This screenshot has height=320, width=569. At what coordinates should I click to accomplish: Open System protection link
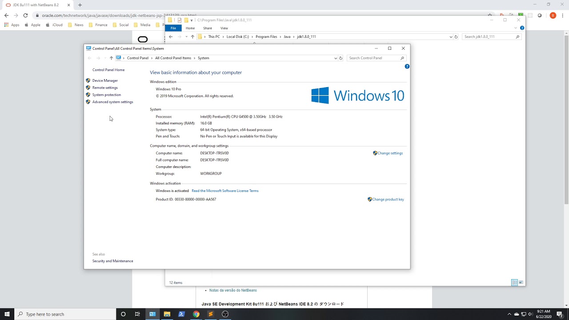(x=106, y=95)
